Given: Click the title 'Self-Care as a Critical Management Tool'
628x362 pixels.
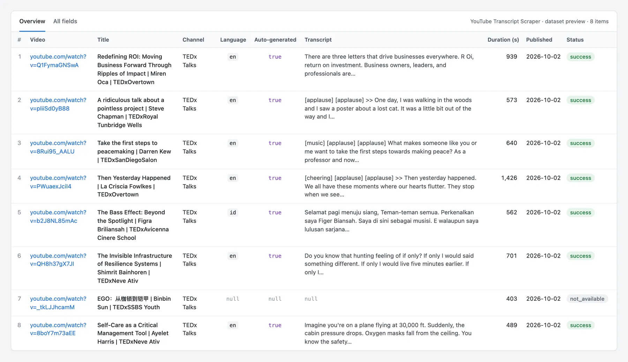Looking at the screenshot, I should (x=133, y=333).
